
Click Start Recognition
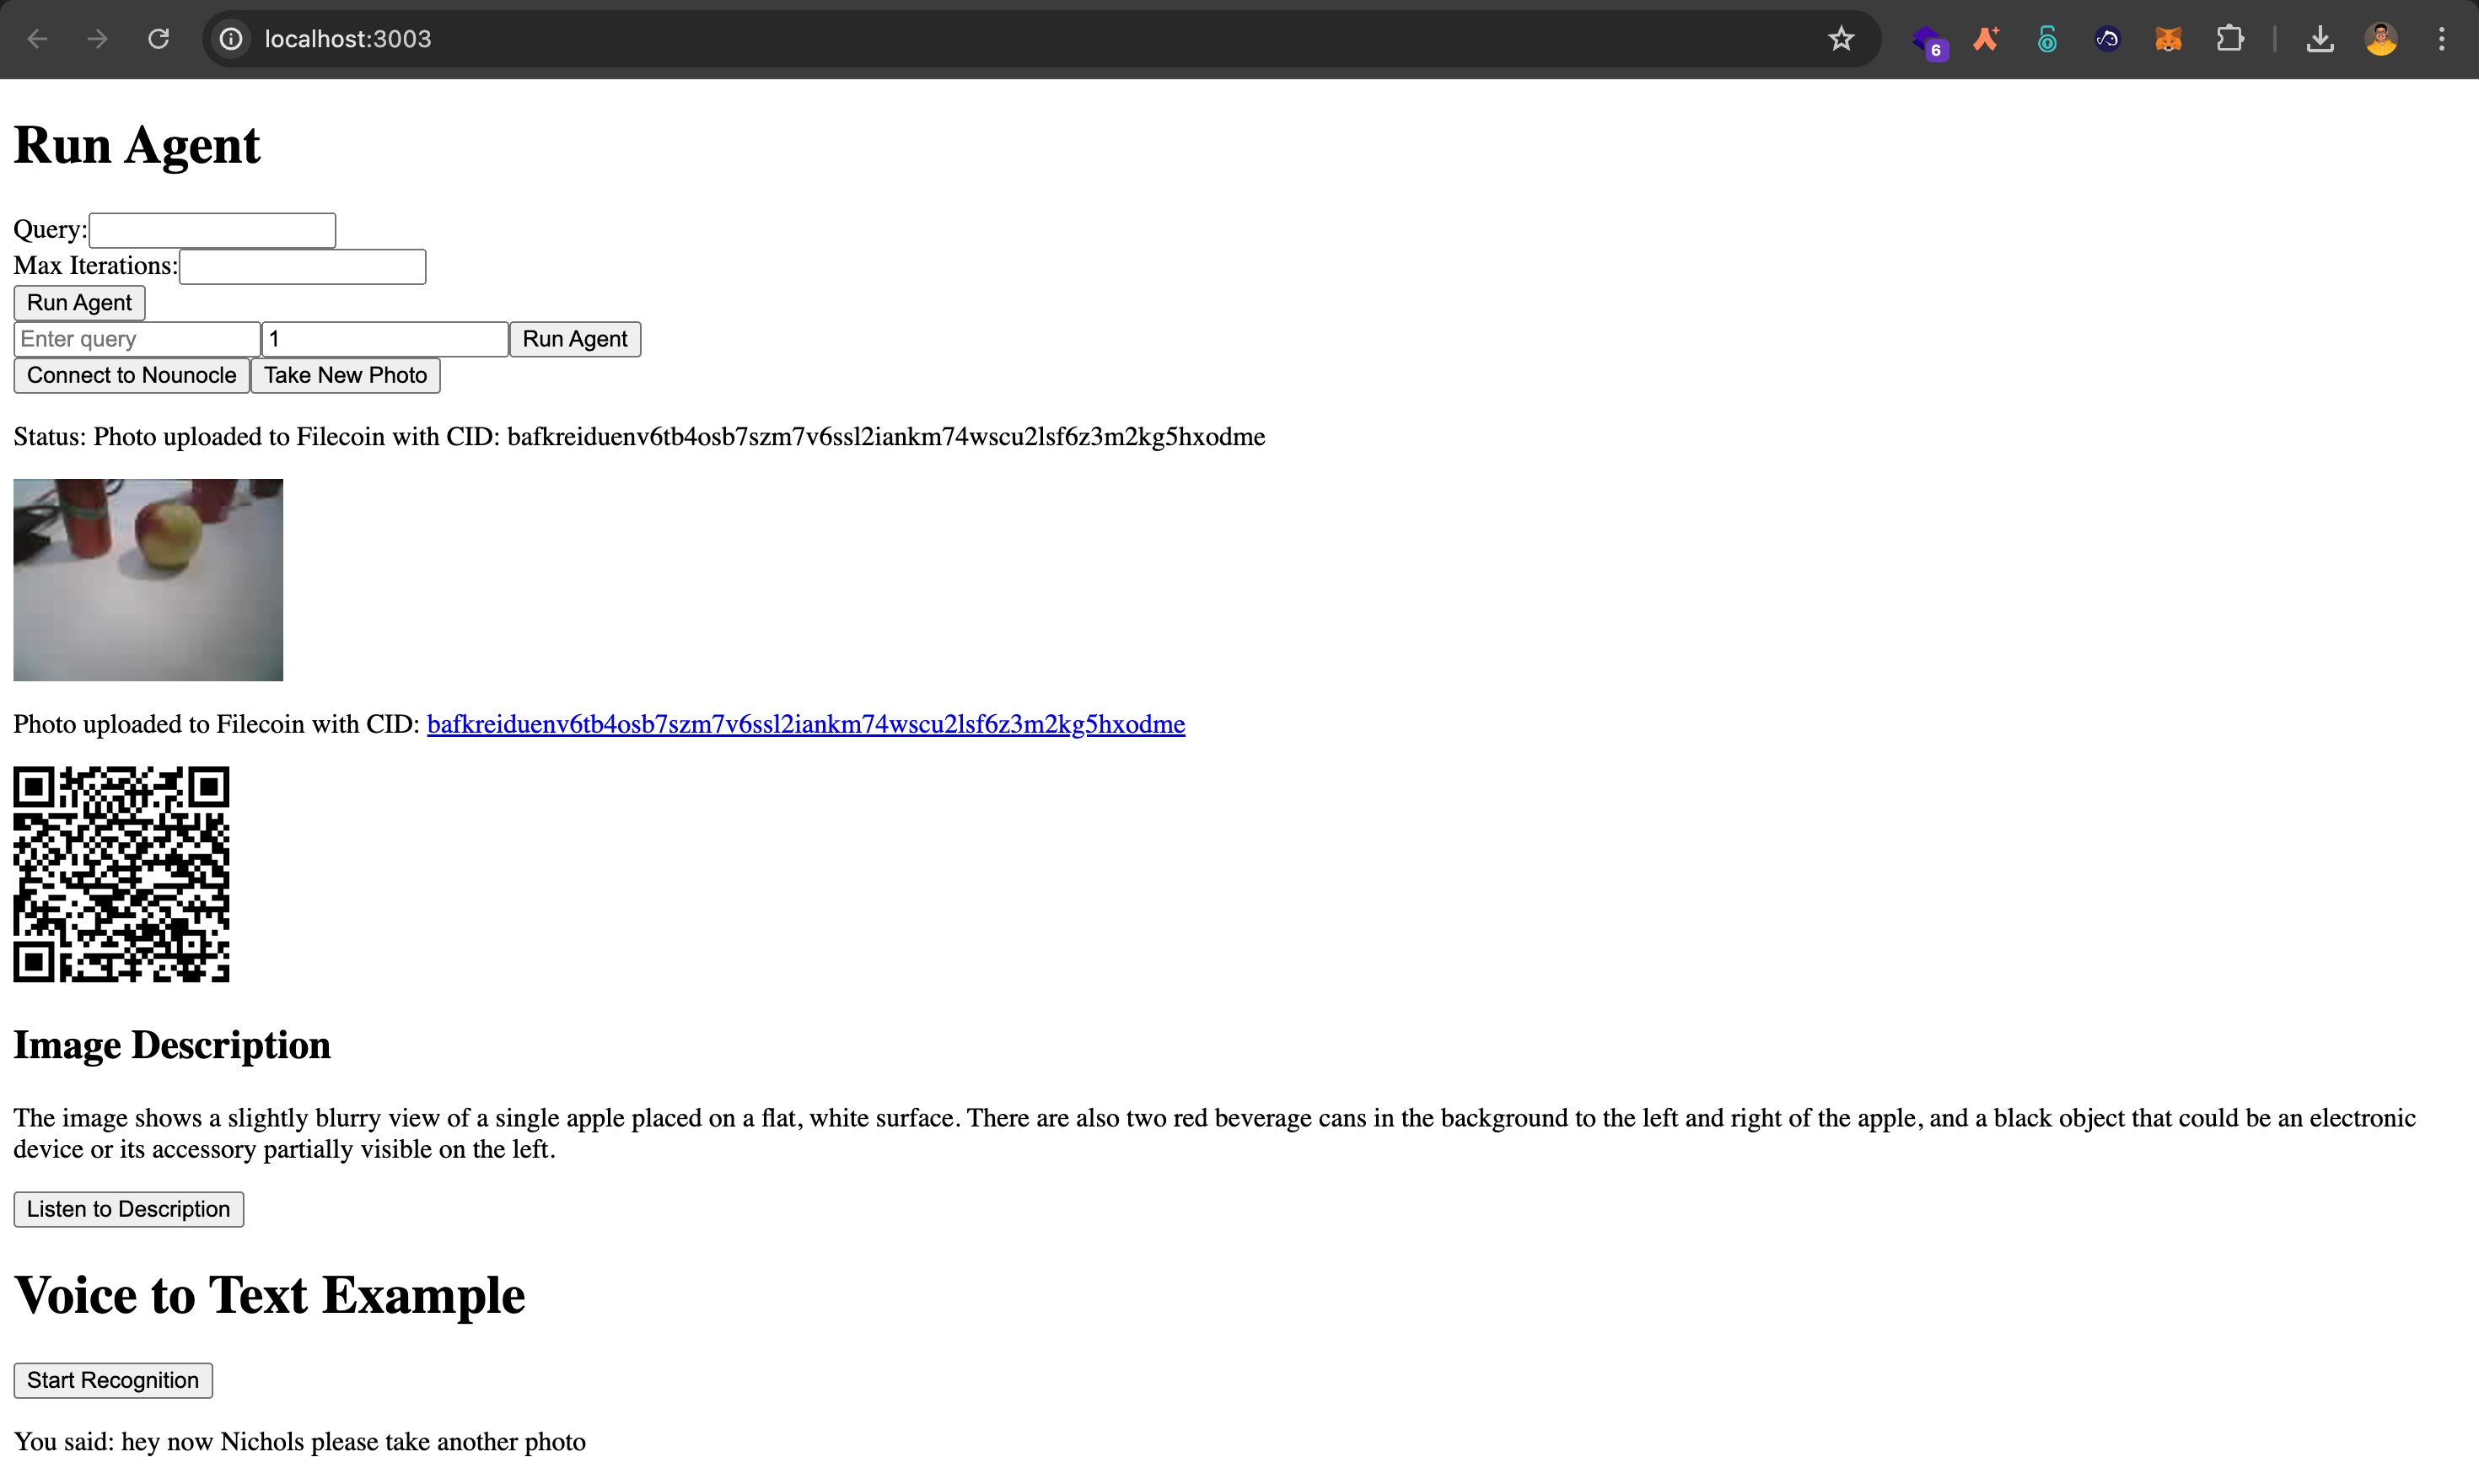click(113, 1380)
